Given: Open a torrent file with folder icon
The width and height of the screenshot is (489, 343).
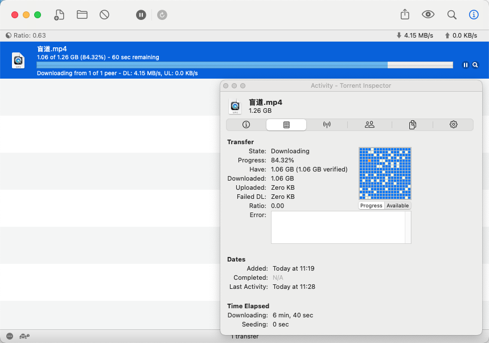Looking at the screenshot, I should 82,15.
